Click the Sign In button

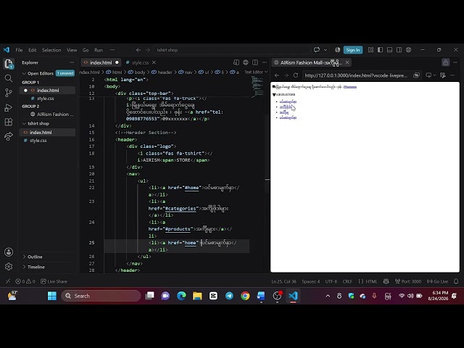pyautogui.click(x=353, y=50)
